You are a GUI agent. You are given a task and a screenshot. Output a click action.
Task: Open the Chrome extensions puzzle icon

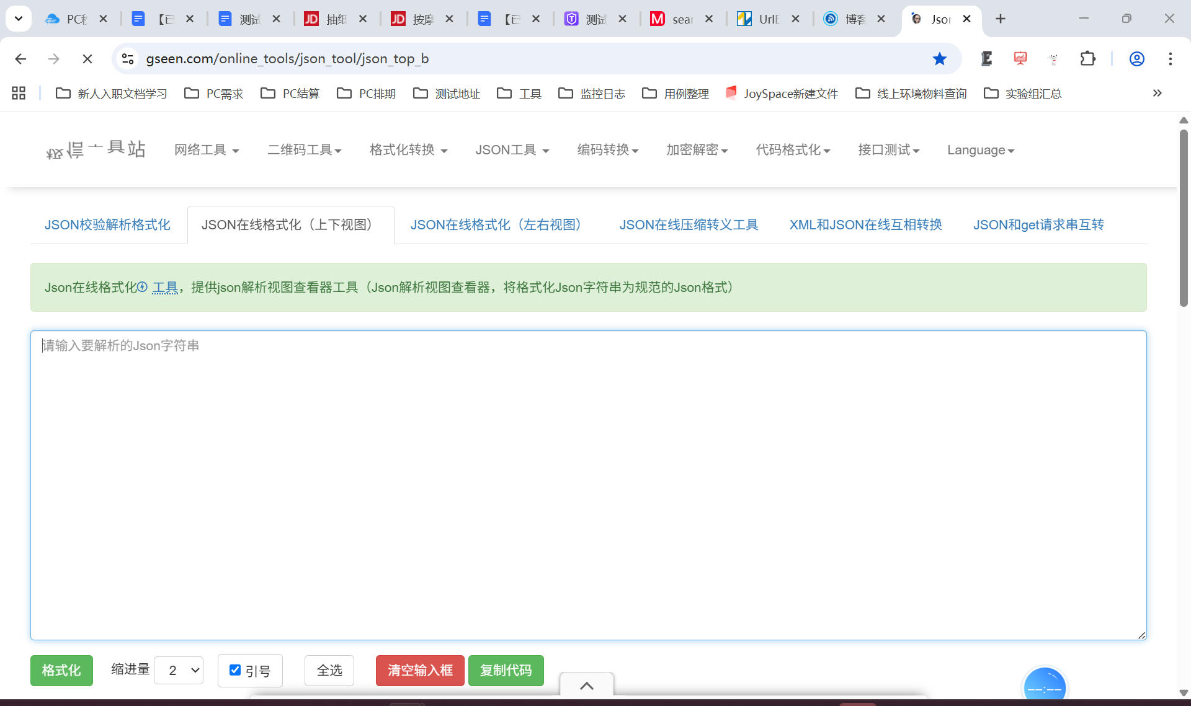1087,59
